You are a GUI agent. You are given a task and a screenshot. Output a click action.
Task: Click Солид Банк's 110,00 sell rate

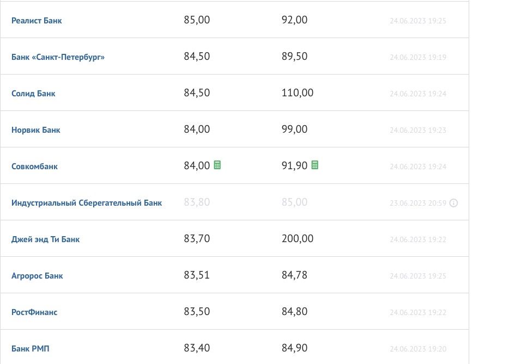tap(298, 93)
